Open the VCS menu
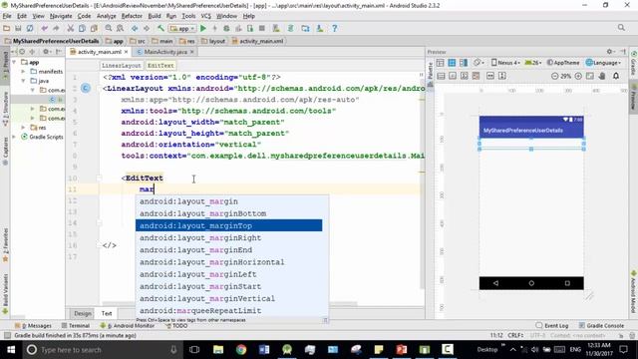Image resolution: width=638 pixels, height=359 pixels. tap(206, 16)
